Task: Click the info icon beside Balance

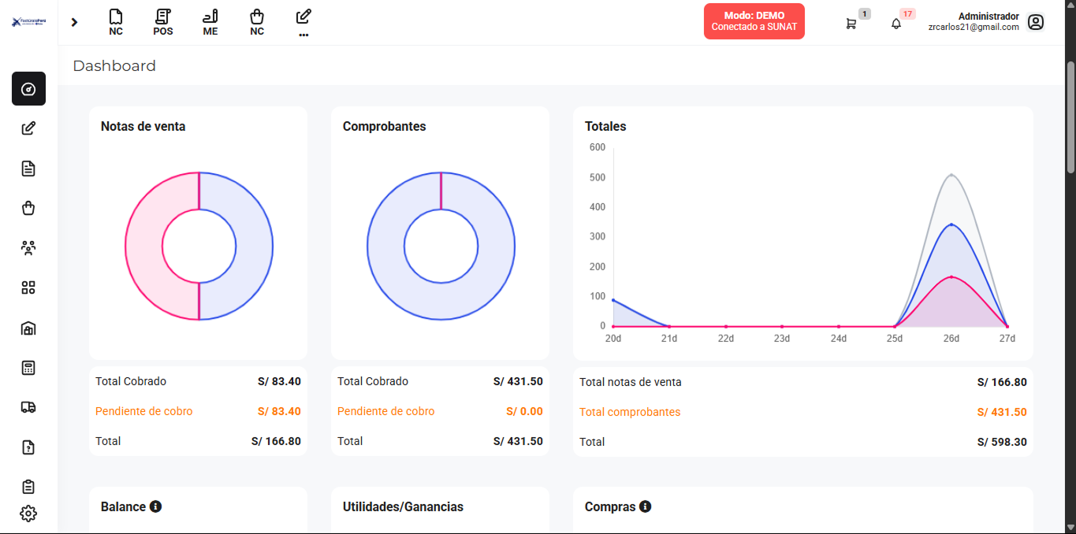Action: click(155, 506)
